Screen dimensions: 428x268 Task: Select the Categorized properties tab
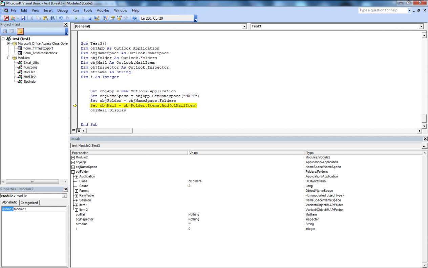tap(29, 203)
